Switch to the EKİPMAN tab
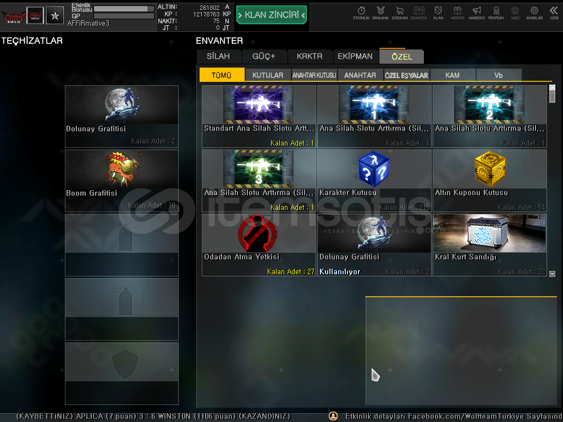The height and width of the screenshot is (422, 563). click(355, 57)
